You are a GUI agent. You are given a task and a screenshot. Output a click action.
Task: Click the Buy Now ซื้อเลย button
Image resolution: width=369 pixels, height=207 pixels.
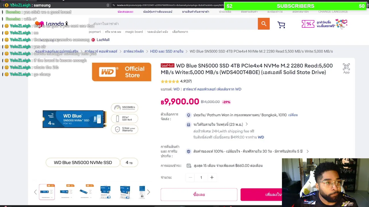point(199,195)
